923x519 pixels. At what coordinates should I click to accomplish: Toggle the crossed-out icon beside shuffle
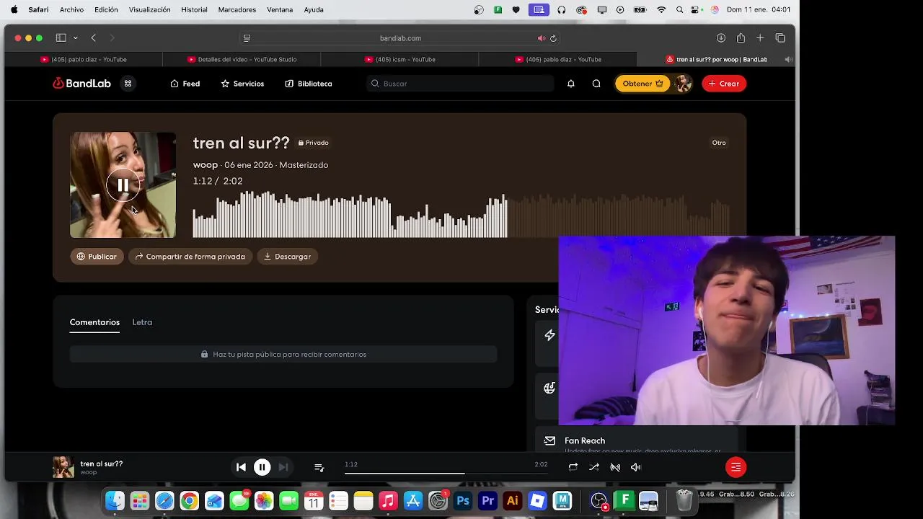[x=615, y=467]
